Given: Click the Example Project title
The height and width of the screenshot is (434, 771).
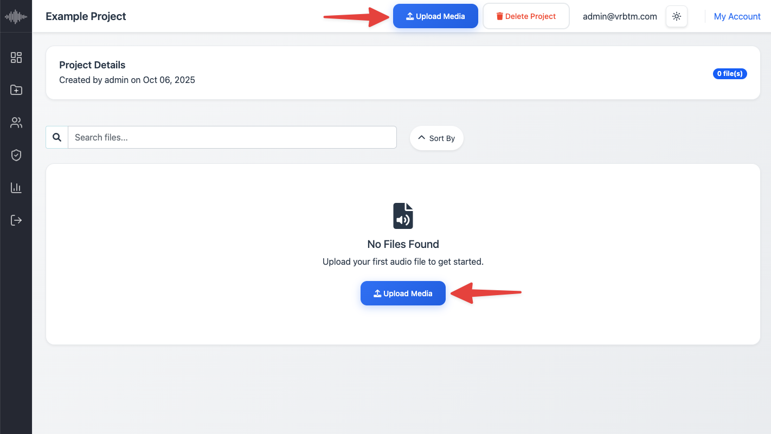Looking at the screenshot, I should click(86, 16).
